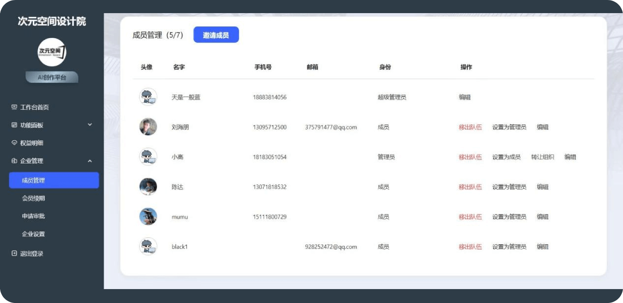Open 企业设置 submenu item
This screenshot has width=623, height=303.
click(x=33, y=234)
